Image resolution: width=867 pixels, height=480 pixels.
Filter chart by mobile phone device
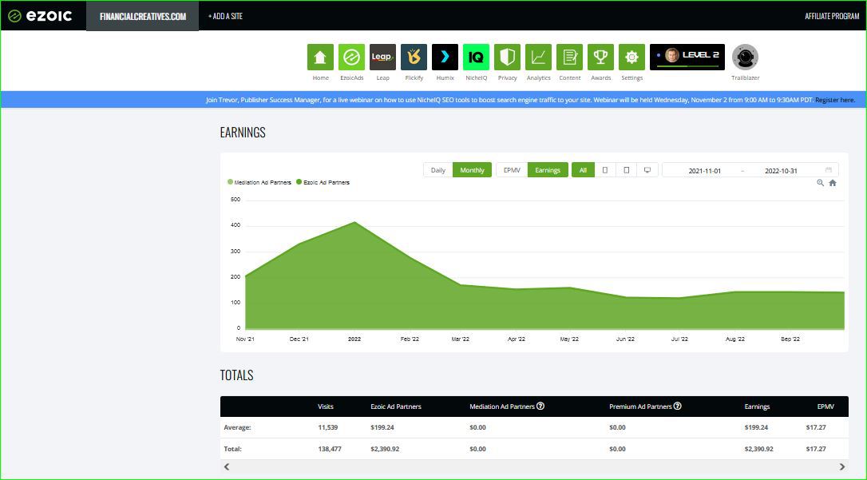point(605,170)
